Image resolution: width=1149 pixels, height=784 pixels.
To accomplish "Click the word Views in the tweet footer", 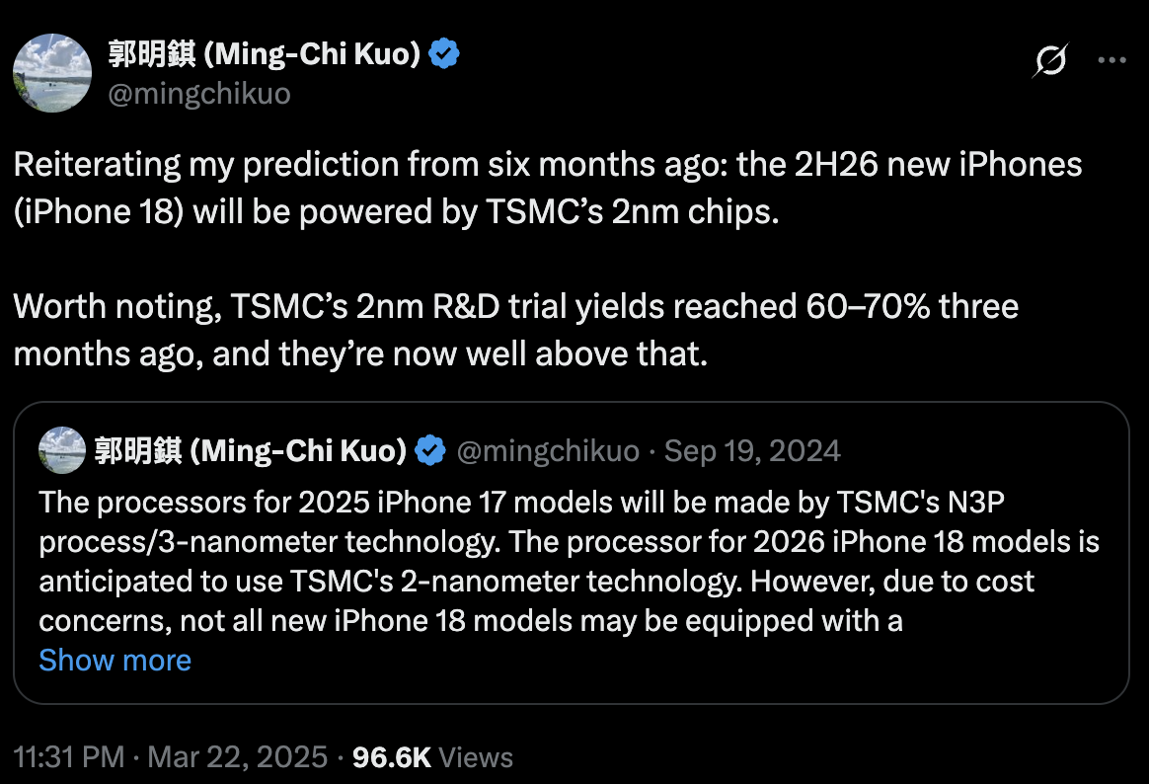I will point(476,757).
